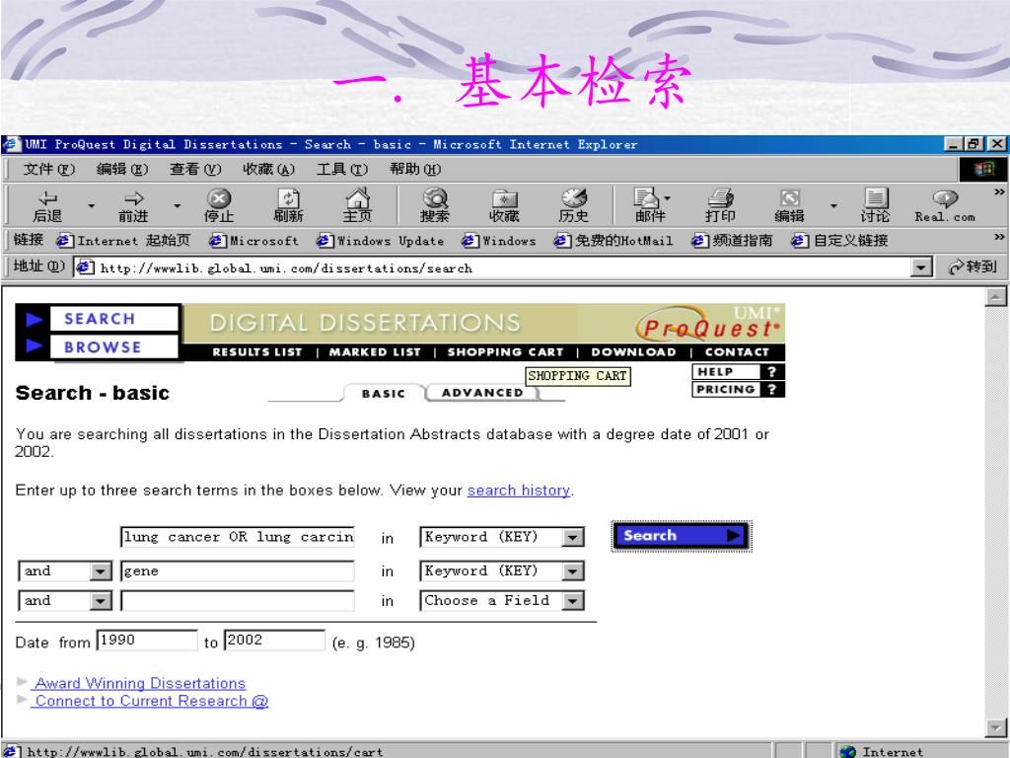Image resolution: width=1010 pixels, height=758 pixels.
Task: Open Award Winning Dissertations link
Action: pyautogui.click(x=140, y=683)
